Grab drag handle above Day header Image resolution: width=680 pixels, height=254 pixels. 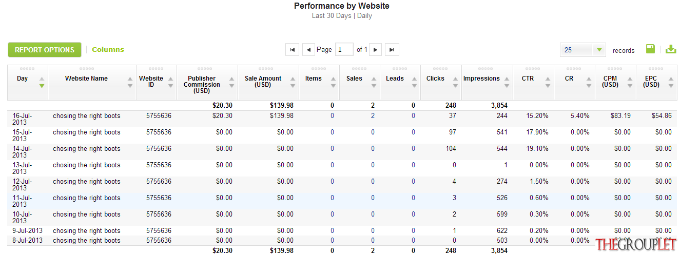pyautogui.click(x=27, y=68)
